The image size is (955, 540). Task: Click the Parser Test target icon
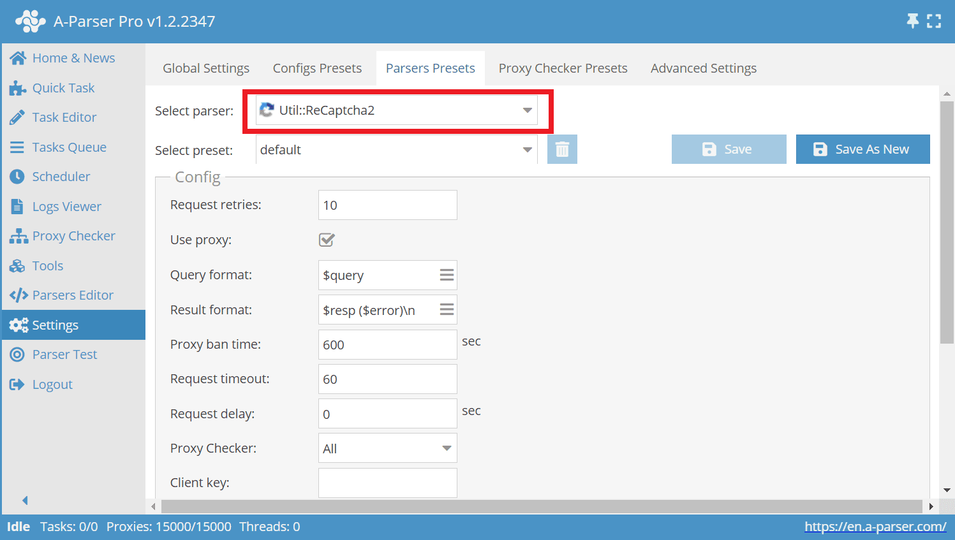point(17,354)
